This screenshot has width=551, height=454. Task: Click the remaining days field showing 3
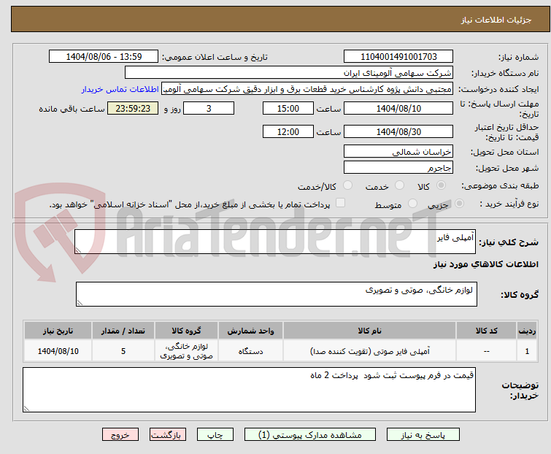[x=209, y=108]
